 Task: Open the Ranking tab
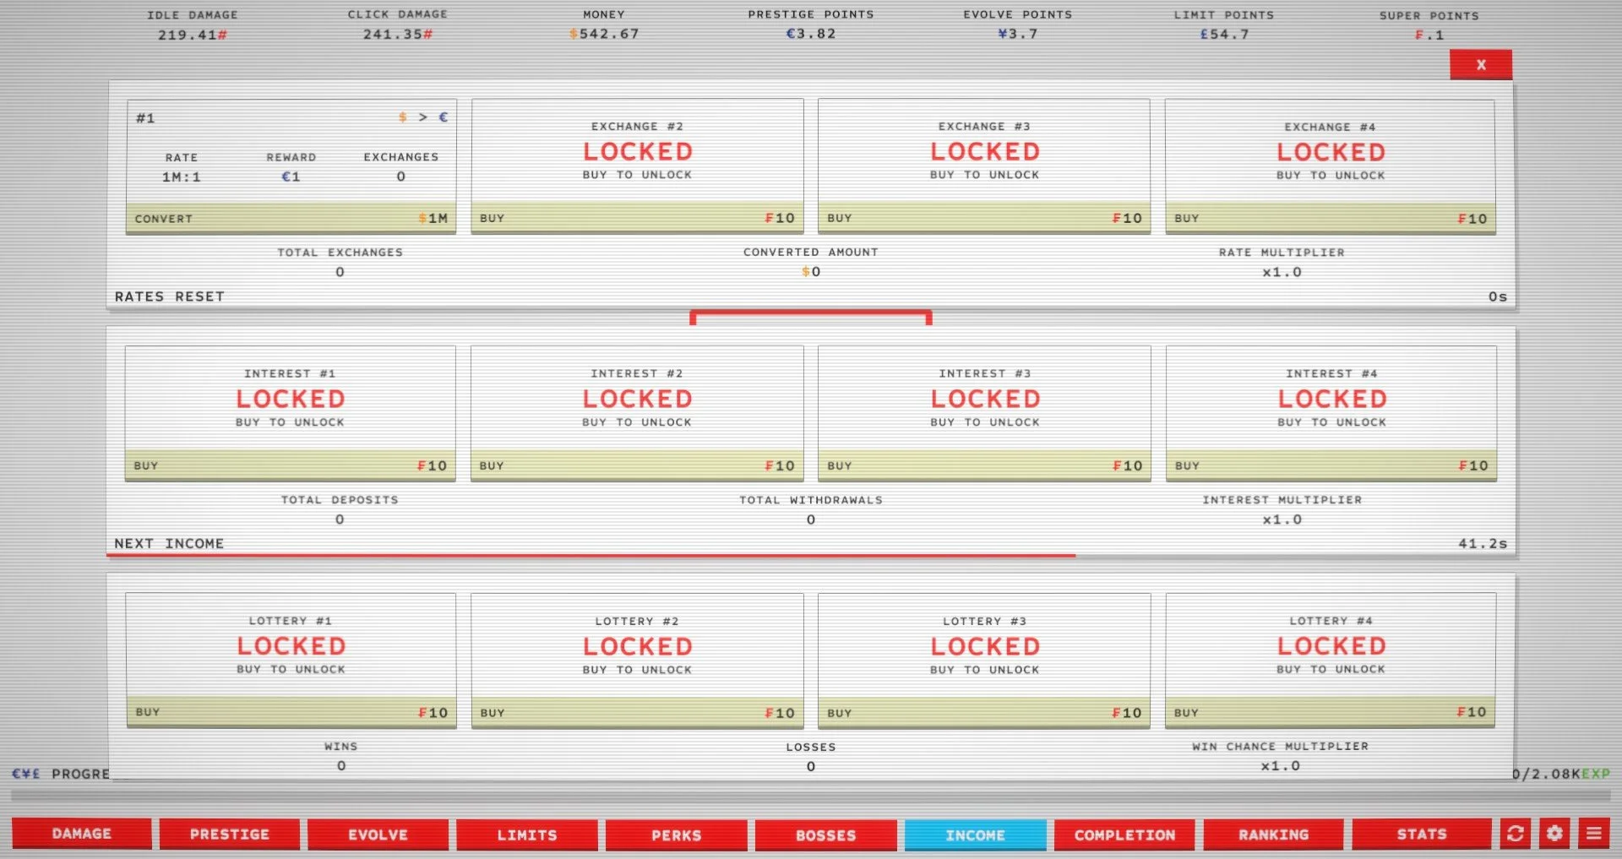[1273, 834]
